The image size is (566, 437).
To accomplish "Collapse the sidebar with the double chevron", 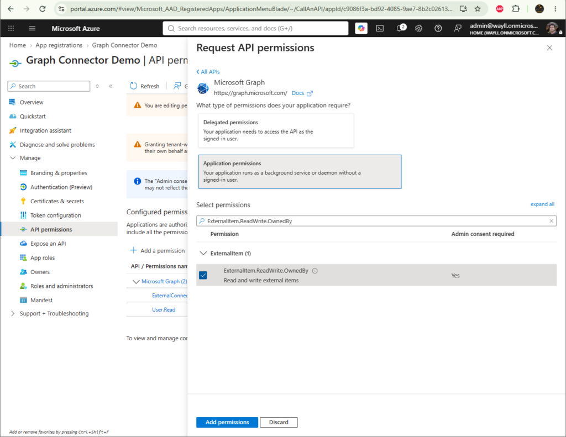I will coord(111,86).
